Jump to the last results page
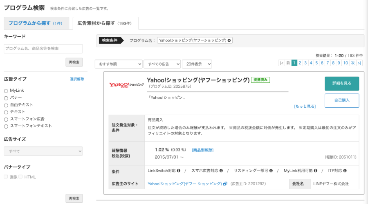This screenshot has width=368, height=204. [x=359, y=63]
